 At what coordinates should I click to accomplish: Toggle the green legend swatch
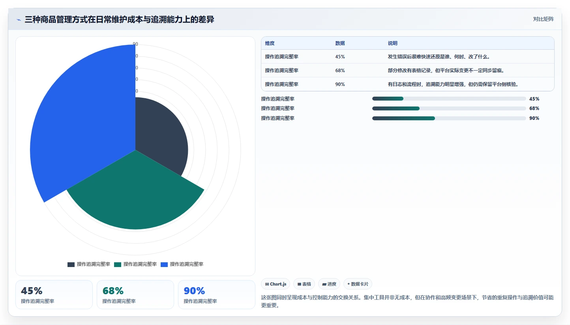click(x=118, y=264)
